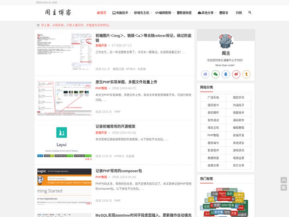
Task: Open the 电脑技术 menu
Action: [120, 13]
